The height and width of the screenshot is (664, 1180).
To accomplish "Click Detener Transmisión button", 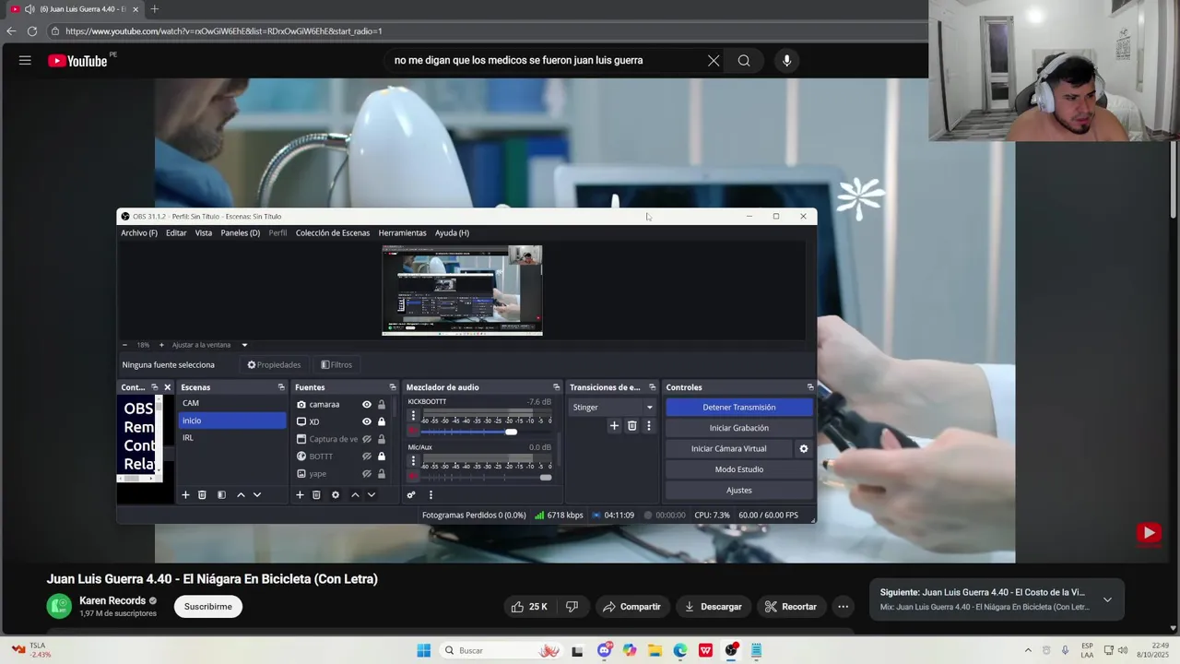I will [739, 408].
